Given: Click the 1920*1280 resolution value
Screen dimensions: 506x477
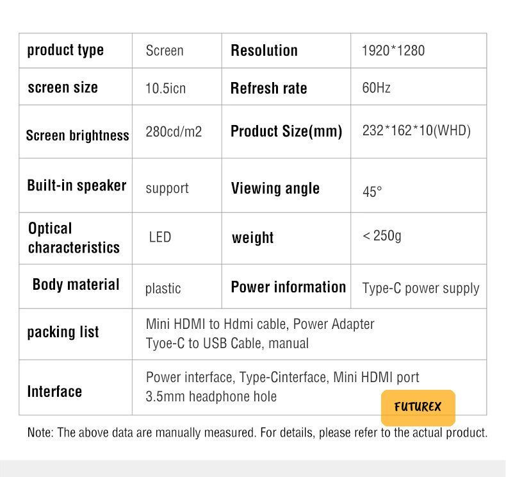Looking at the screenshot, I should tap(393, 51).
